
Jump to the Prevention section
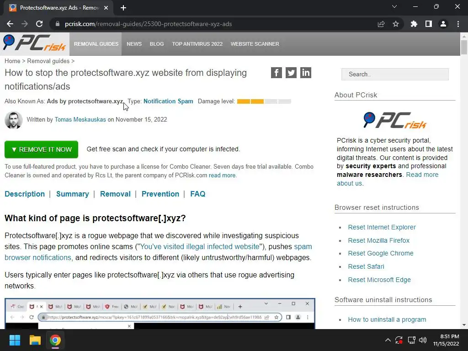pos(160,194)
